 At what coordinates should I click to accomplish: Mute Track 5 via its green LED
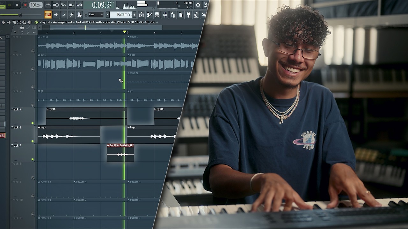tap(33, 123)
